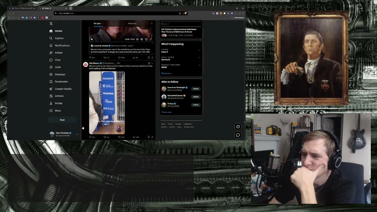
Task: Open All Bookmarks folder in browser
Action: [x=238, y=18]
